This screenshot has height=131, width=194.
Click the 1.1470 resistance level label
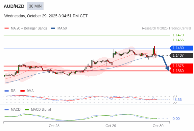[178, 35]
